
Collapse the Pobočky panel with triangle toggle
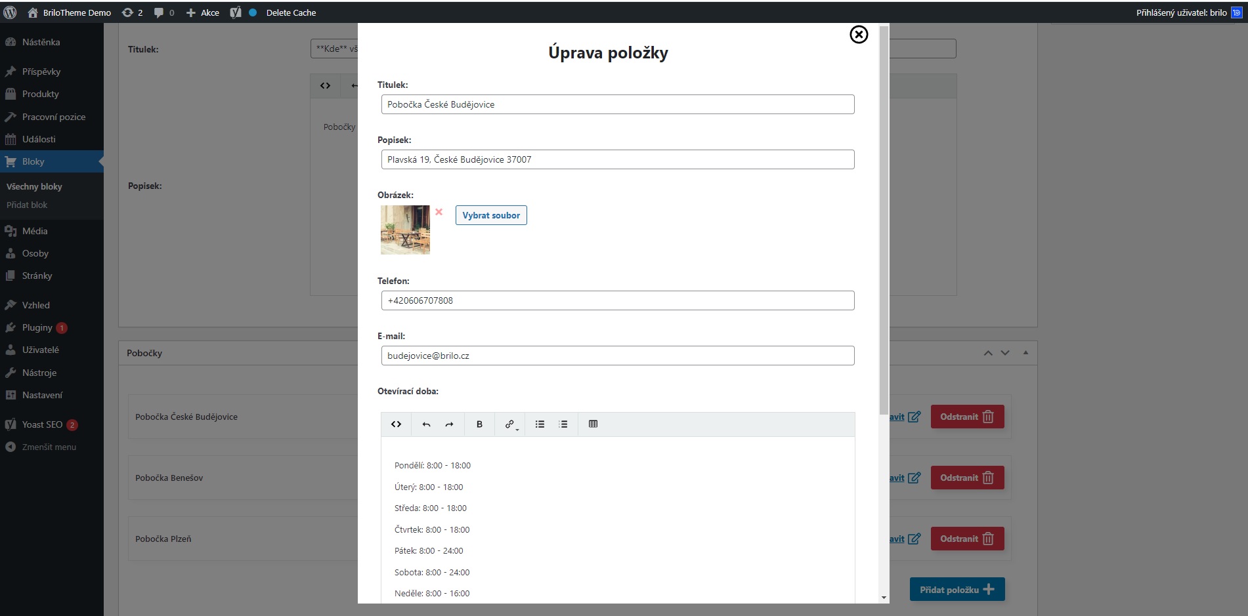tap(1025, 353)
